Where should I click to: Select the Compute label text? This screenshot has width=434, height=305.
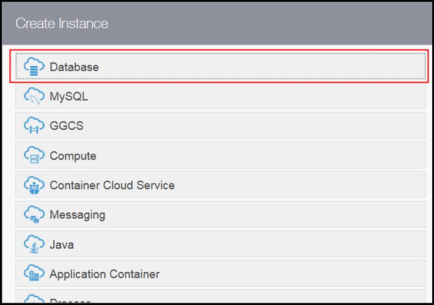tap(73, 155)
